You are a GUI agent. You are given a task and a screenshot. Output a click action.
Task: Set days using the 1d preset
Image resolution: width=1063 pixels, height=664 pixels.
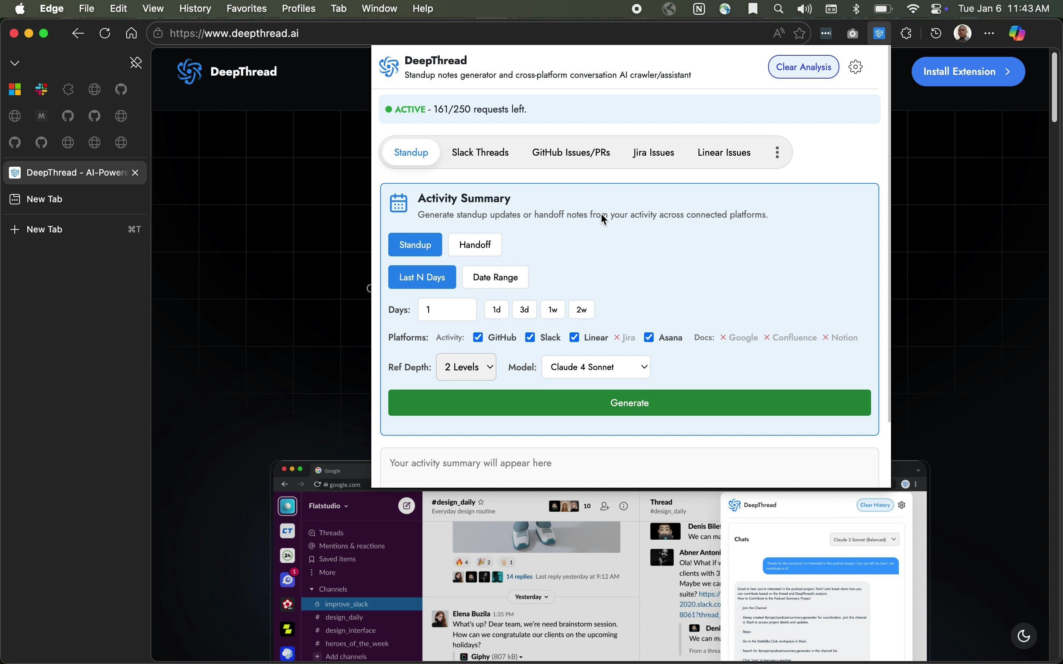pyautogui.click(x=496, y=309)
